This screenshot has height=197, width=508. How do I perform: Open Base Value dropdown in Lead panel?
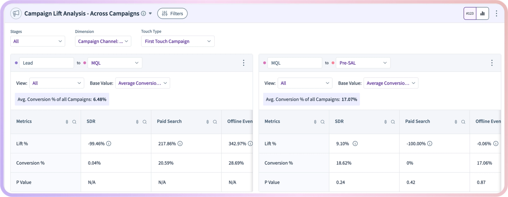click(x=143, y=83)
